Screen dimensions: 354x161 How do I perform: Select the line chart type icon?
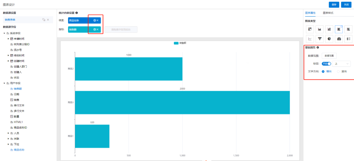310,39
